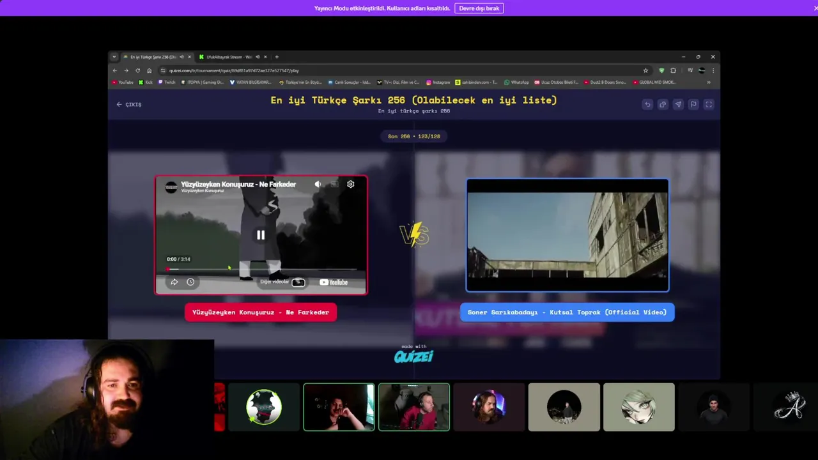Expand the hidden bookmarks chevron

coord(709,82)
